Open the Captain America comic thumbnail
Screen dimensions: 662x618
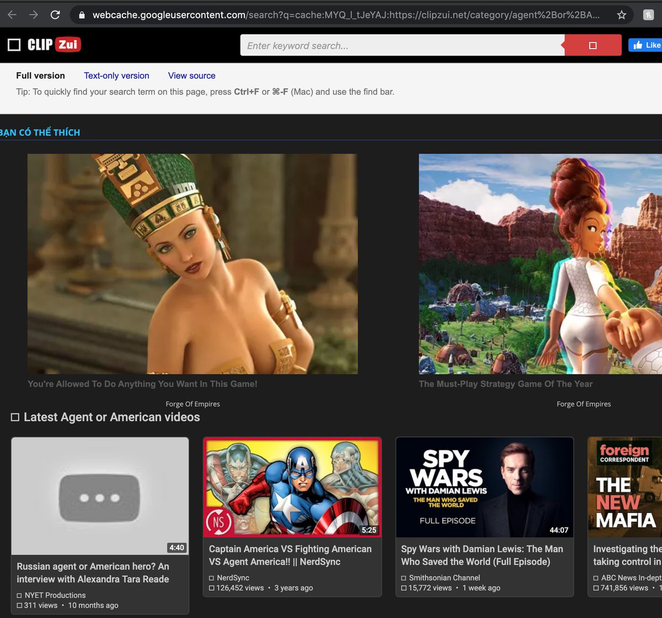[292, 487]
